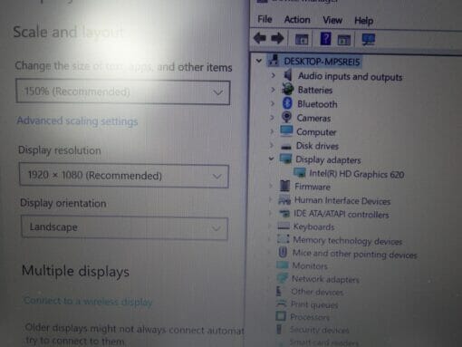Open the File menu in Device Manager
This screenshot has height=347, width=462.
(x=265, y=19)
